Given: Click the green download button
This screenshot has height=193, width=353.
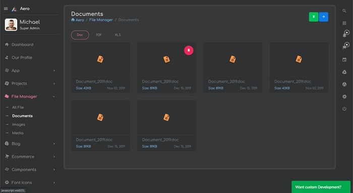Looking at the screenshot, I should click(x=314, y=17).
